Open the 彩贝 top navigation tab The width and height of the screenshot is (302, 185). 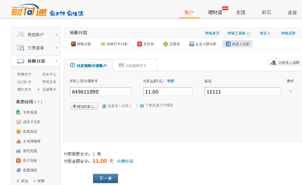(267, 12)
